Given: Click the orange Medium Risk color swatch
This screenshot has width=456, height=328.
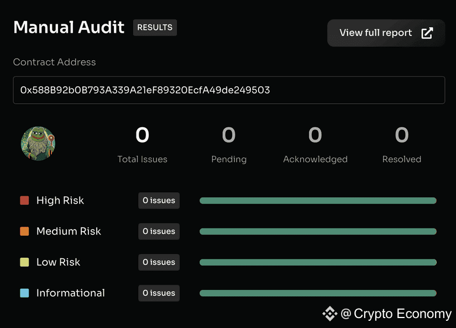Looking at the screenshot, I should click(24, 231).
